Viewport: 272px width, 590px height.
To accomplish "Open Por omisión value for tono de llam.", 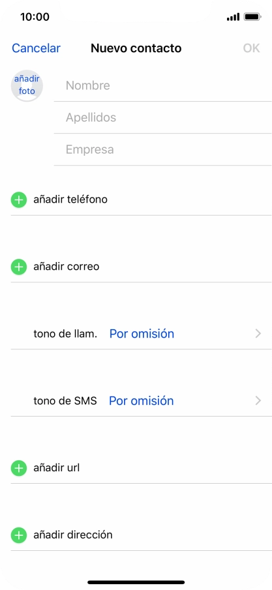I will 142,334.
